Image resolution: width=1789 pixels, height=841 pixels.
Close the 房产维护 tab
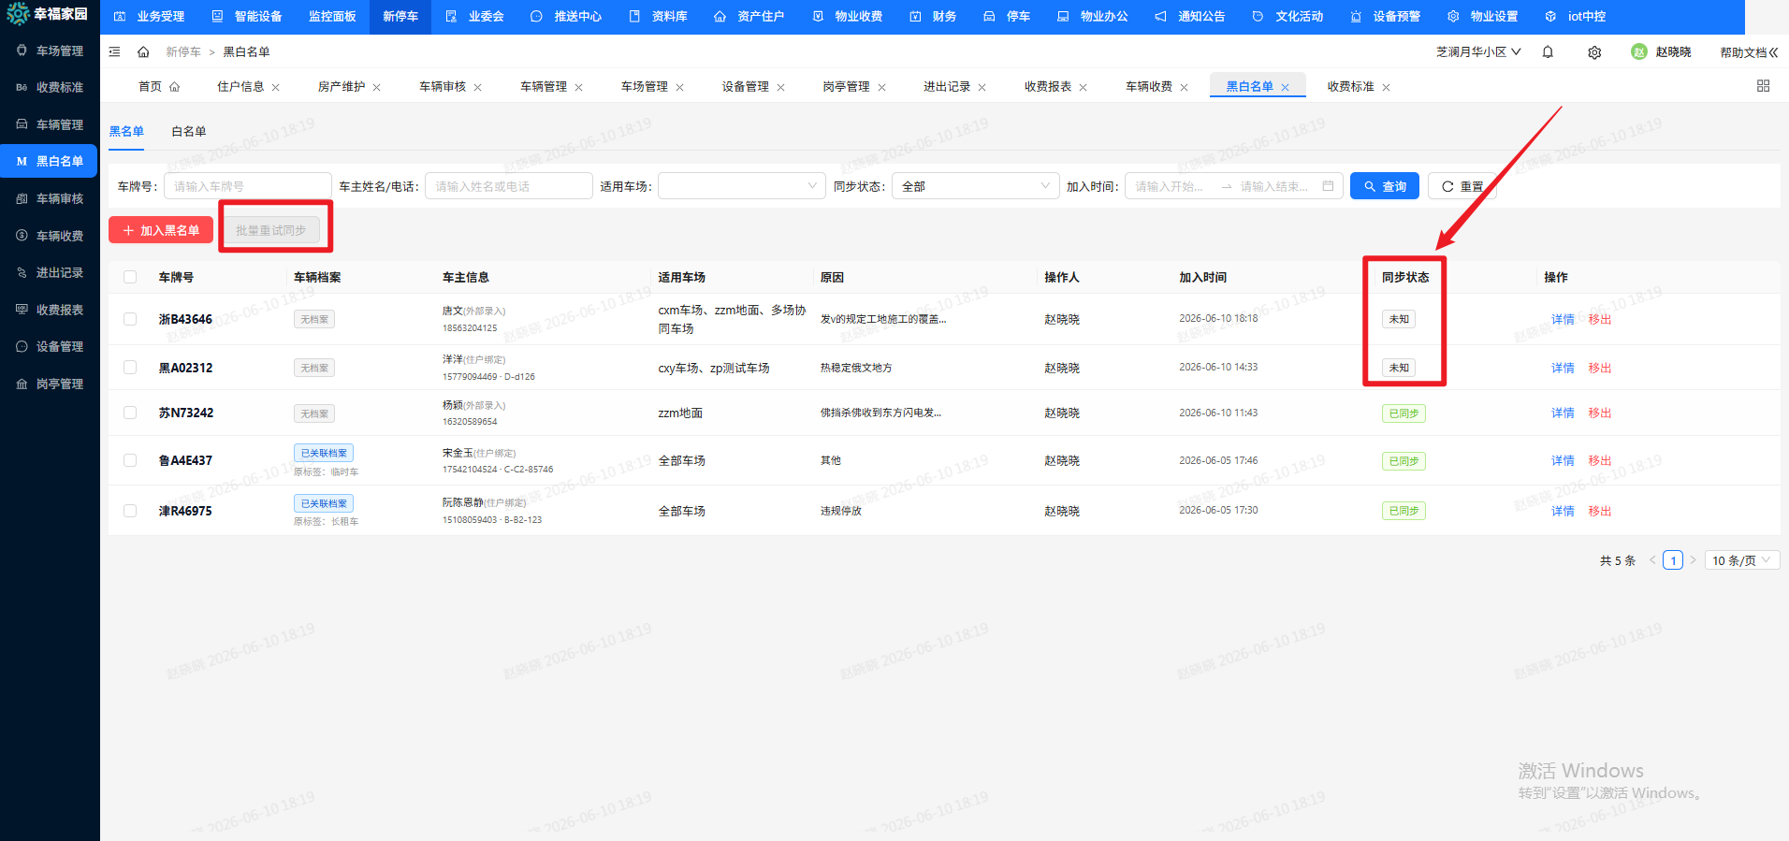[x=377, y=87]
